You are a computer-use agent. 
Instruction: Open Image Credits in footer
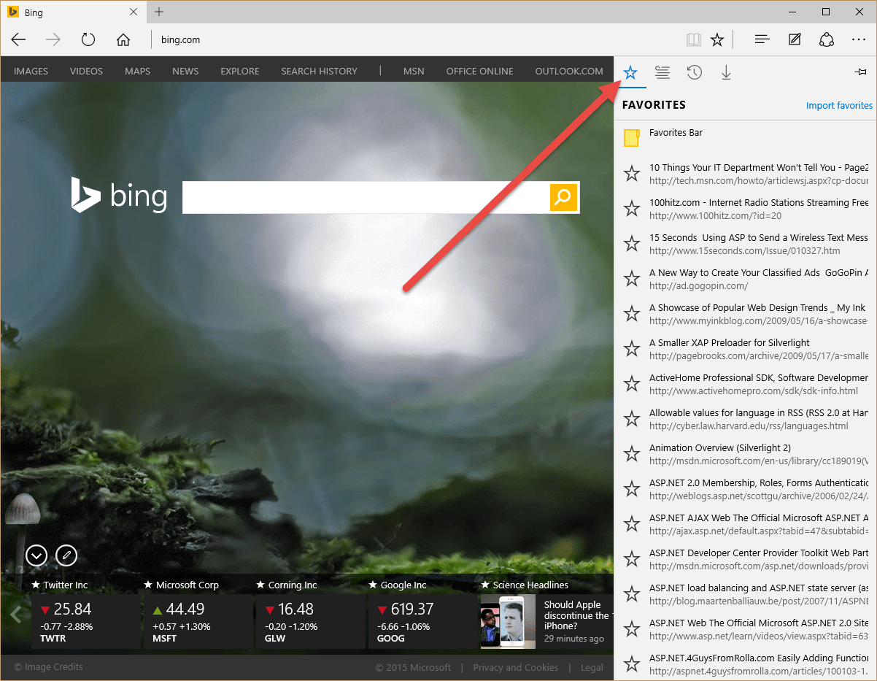(49, 667)
